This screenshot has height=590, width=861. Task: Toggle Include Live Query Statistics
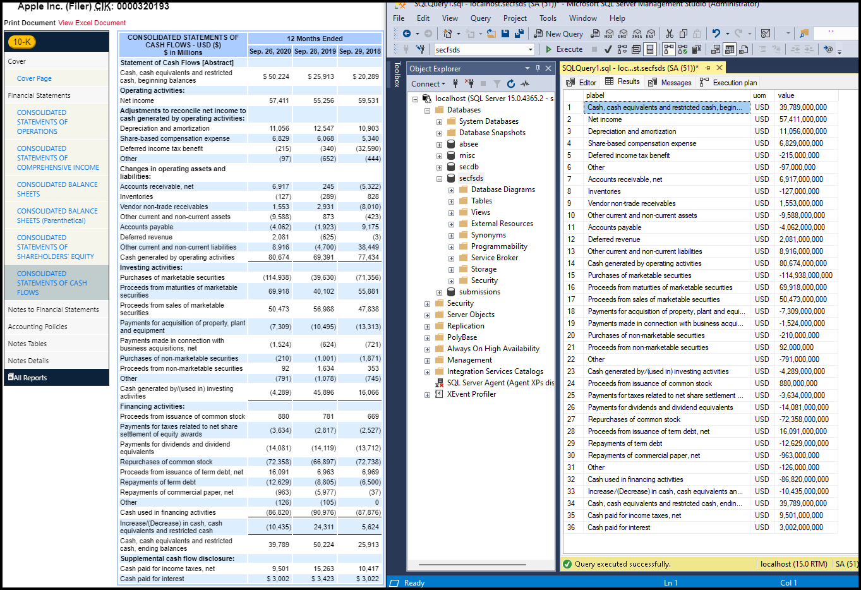tap(683, 49)
